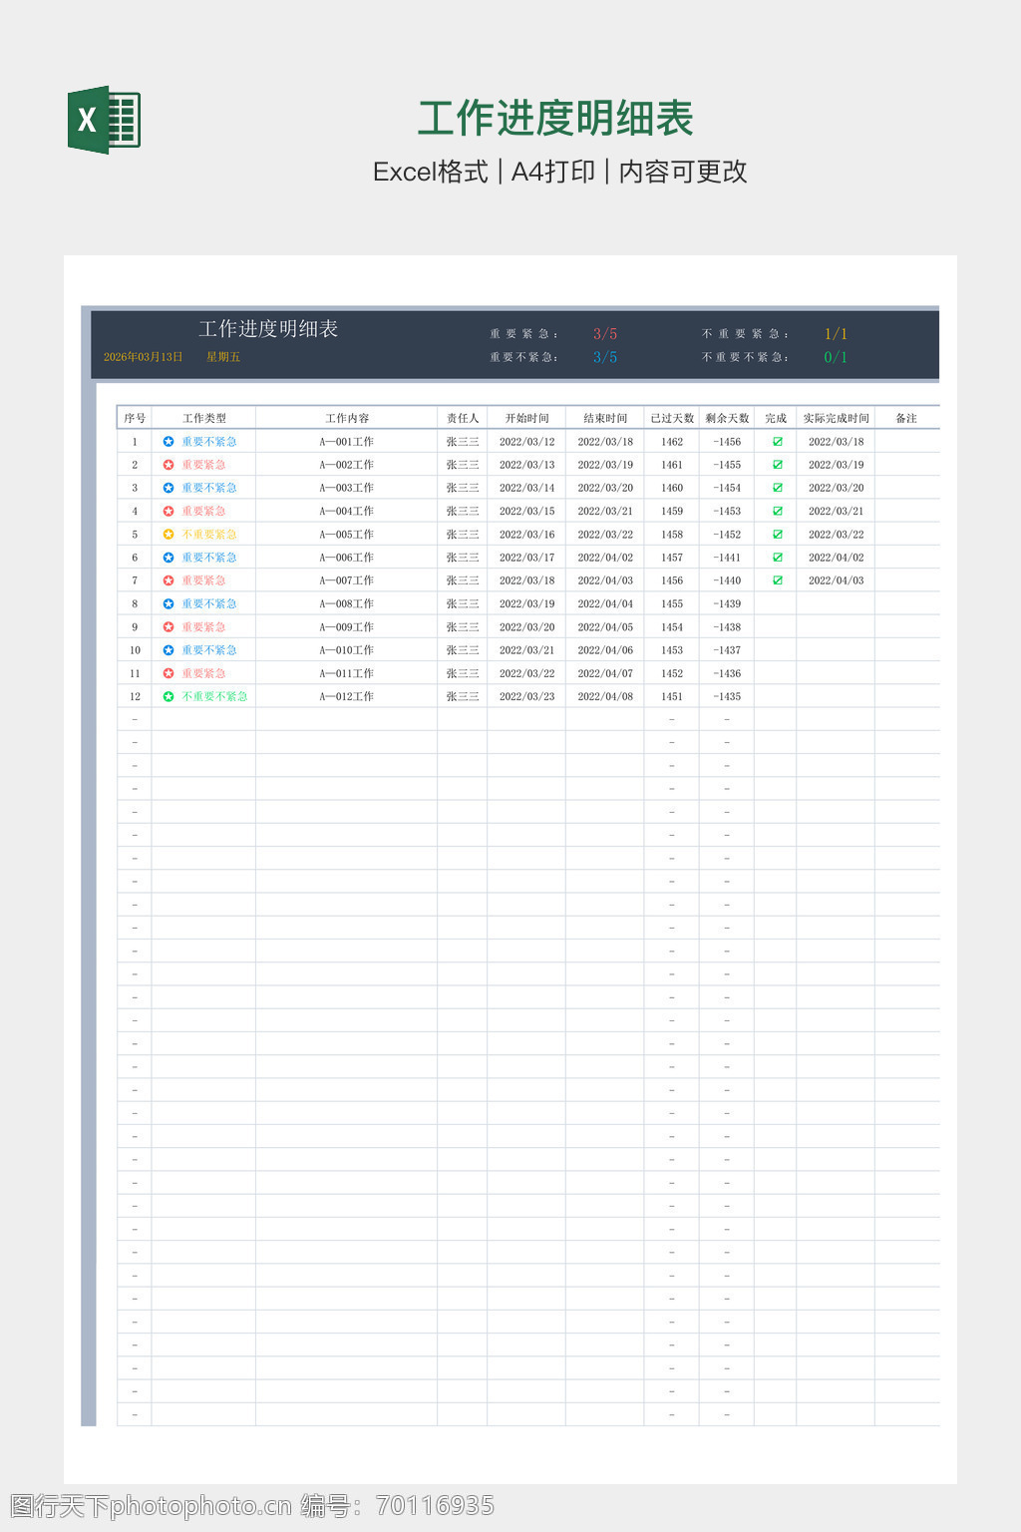The image size is (1021, 1532).
Task: Click the green Excel logo icon
Action: pos(104,120)
